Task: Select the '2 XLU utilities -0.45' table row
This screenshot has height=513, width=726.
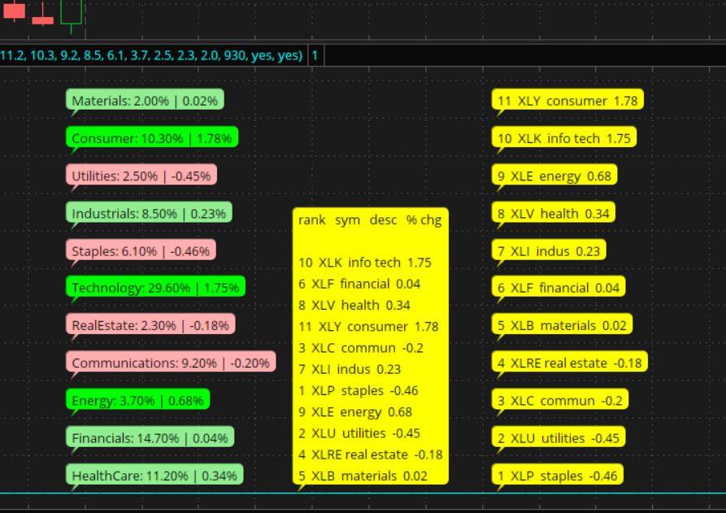Action: point(359,433)
